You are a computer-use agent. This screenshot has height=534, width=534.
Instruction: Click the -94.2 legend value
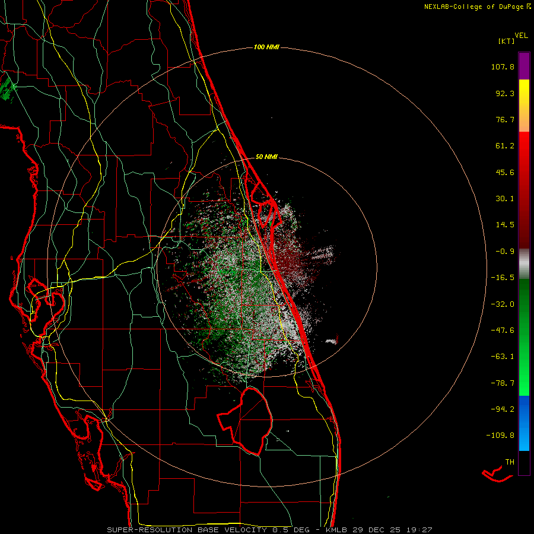pyautogui.click(x=503, y=409)
